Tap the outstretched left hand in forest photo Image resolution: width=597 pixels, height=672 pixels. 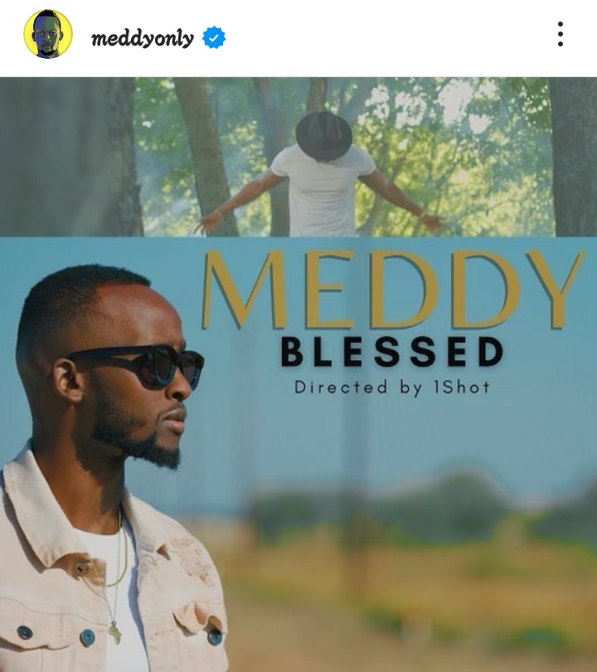tap(211, 222)
